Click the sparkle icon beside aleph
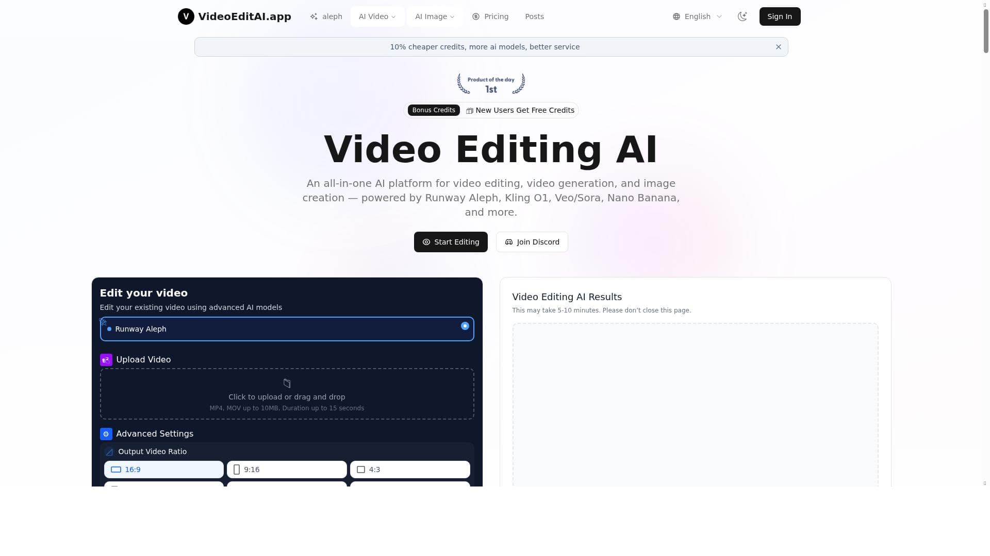Image resolution: width=990 pixels, height=556 pixels. click(x=314, y=16)
